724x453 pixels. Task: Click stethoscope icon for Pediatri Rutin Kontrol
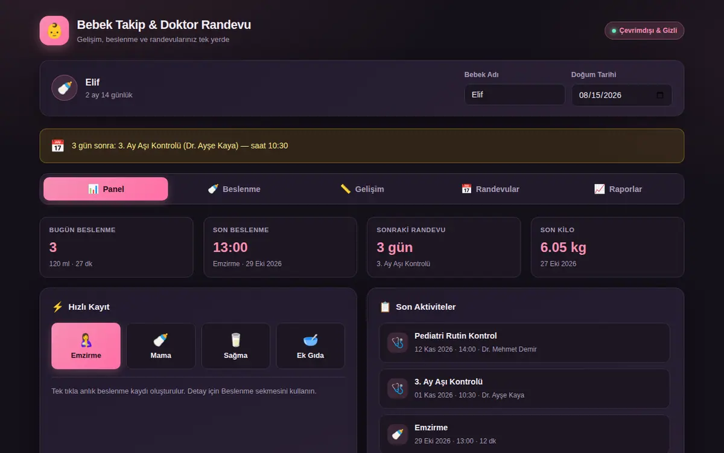pos(398,342)
